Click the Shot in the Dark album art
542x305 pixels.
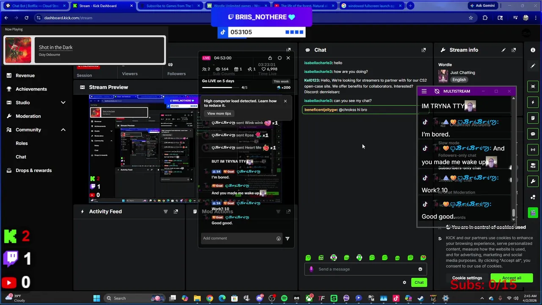(x=18, y=50)
